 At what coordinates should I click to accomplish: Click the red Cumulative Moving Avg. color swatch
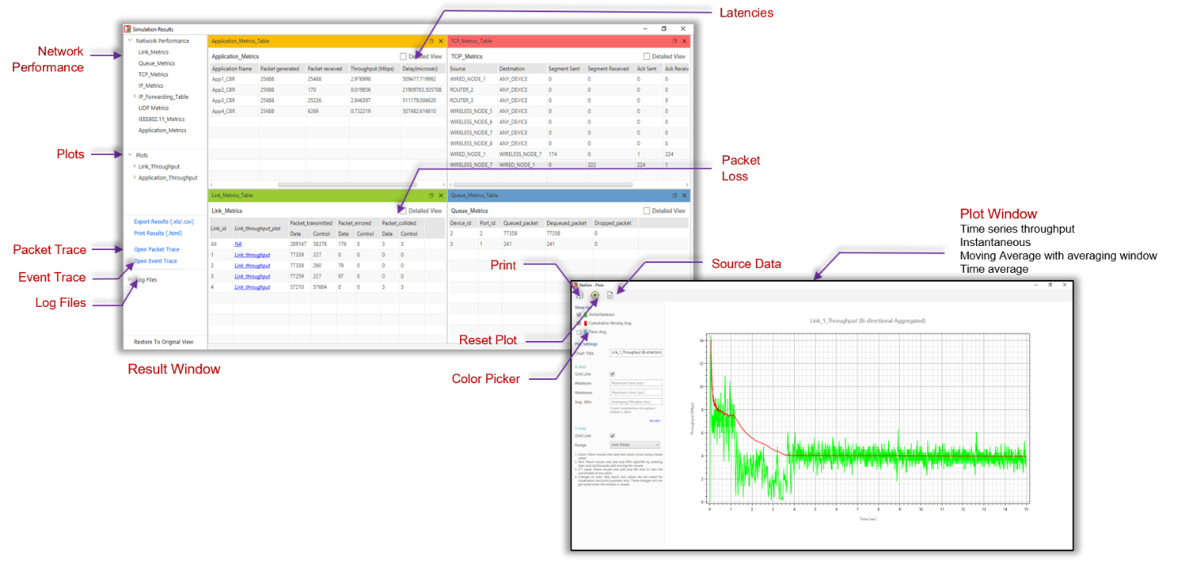coord(585,323)
